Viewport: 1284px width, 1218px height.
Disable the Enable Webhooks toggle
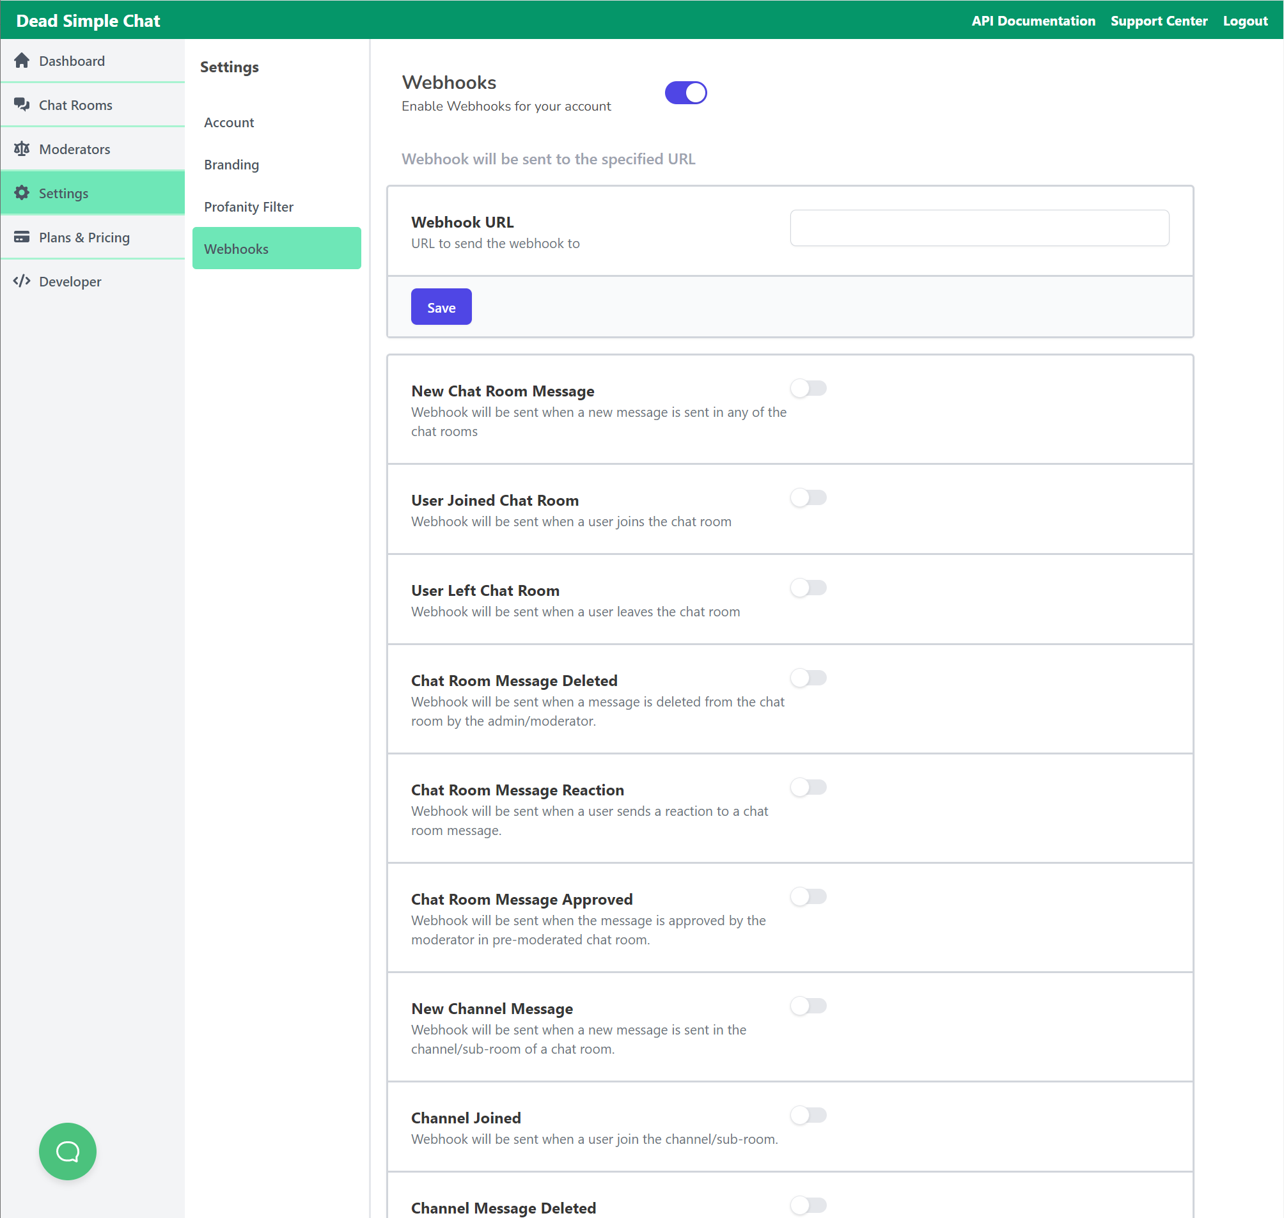pyautogui.click(x=685, y=92)
